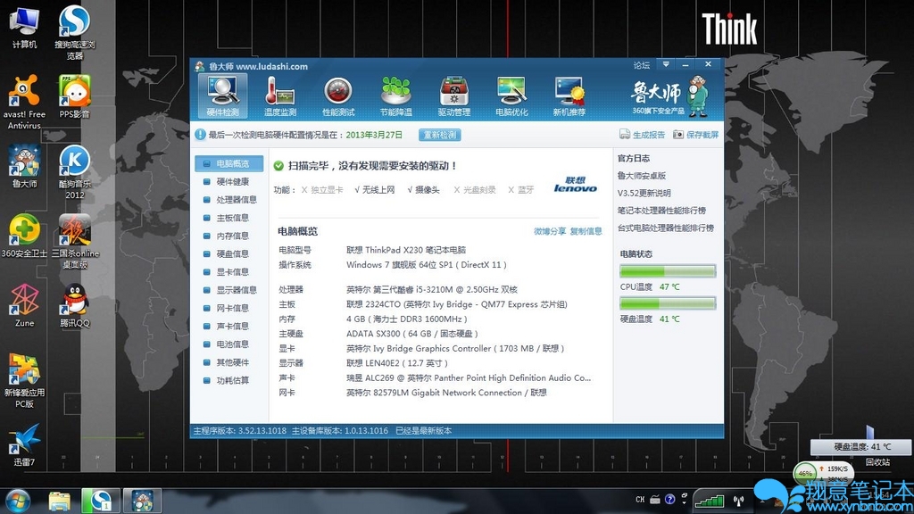914x514 pixels.
Task: Click the 重新检测 re-detect button
Action: [439, 135]
